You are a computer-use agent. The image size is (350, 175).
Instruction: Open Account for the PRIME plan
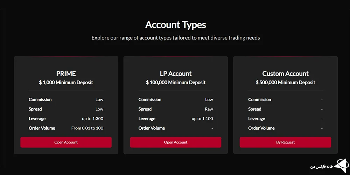click(x=66, y=142)
